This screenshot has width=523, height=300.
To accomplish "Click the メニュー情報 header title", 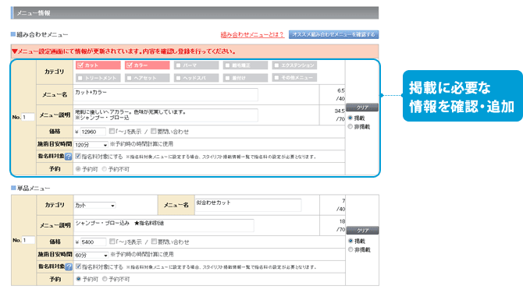I will point(34,13).
